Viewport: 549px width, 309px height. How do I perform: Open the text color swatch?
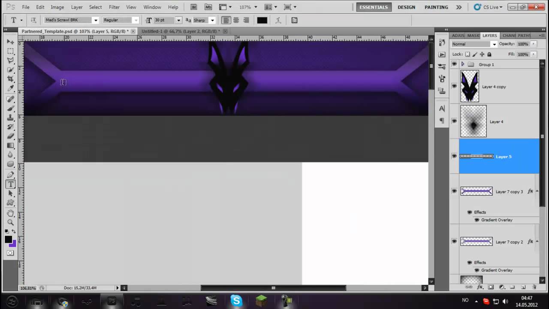click(x=262, y=20)
